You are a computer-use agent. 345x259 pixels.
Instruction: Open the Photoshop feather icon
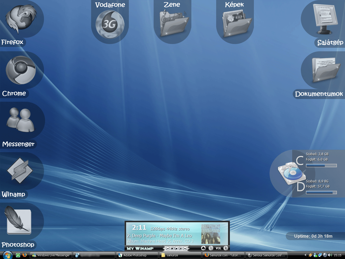click(18, 220)
